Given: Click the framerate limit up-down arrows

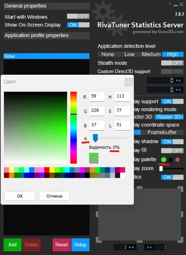Looking at the screenshot, I should (x=178, y=81).
